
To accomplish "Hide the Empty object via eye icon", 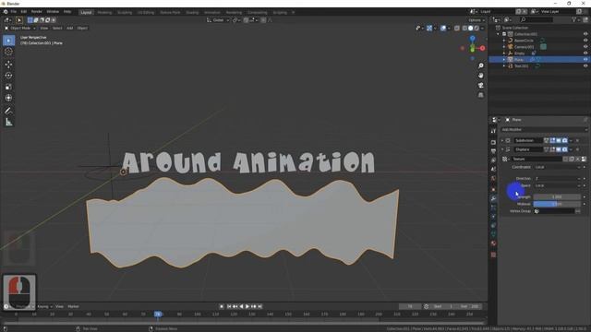I will (x=585, y=53).
